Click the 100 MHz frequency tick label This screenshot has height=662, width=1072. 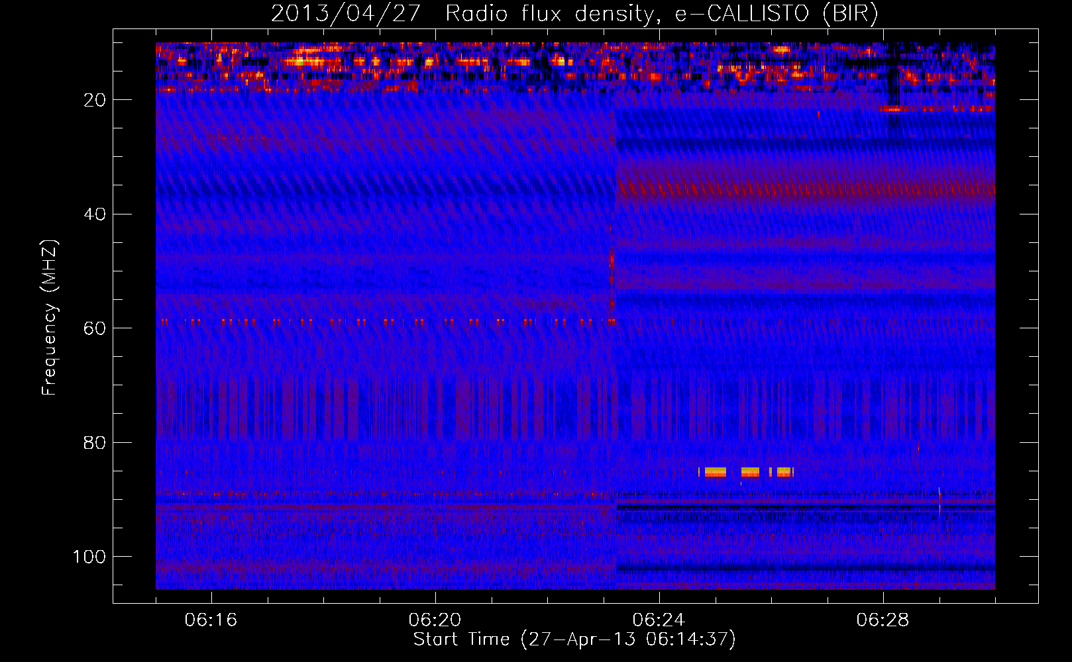pos(89,557)
